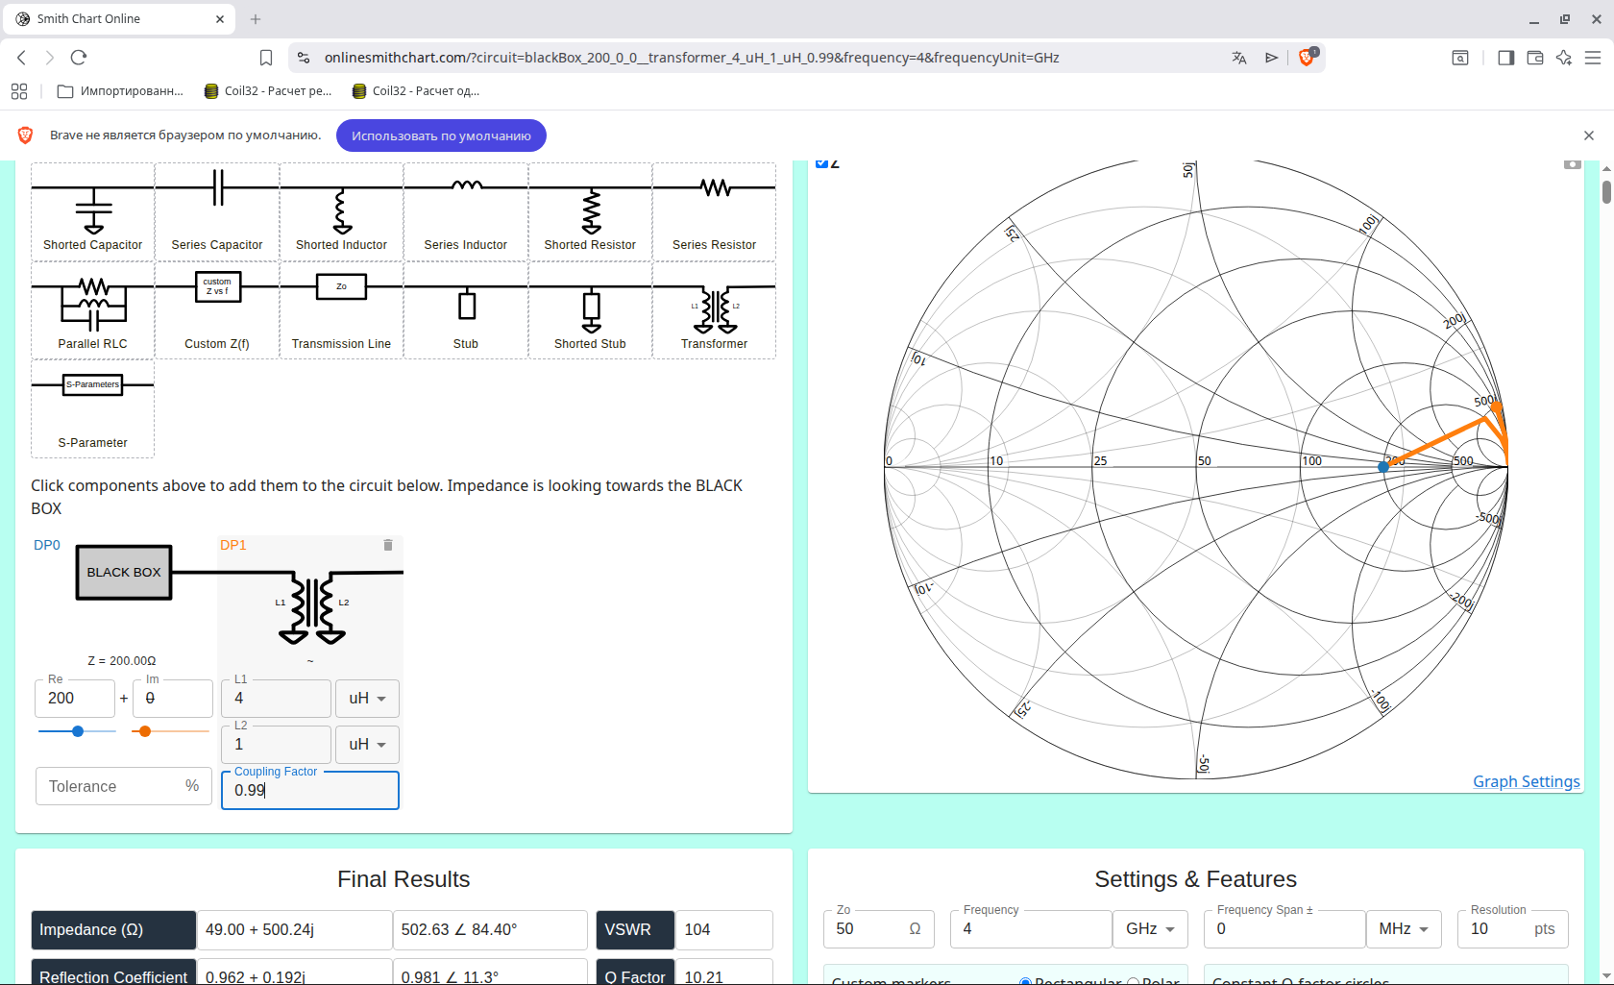Add the Parallel RLC component
Image resolution: width=1614 pixels, height=985 pixels.
[x=92, y=310]
